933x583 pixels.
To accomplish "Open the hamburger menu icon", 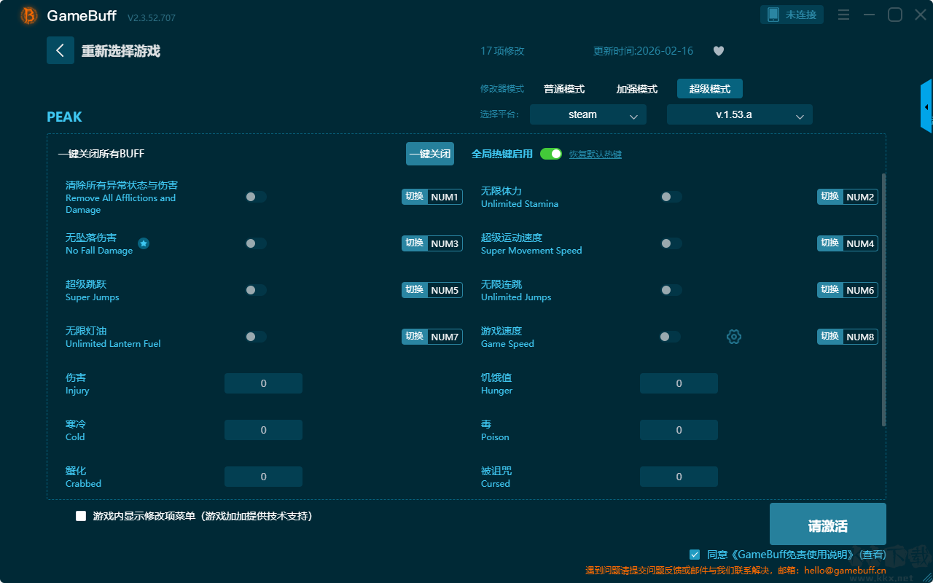I will (x=843, y=15).
